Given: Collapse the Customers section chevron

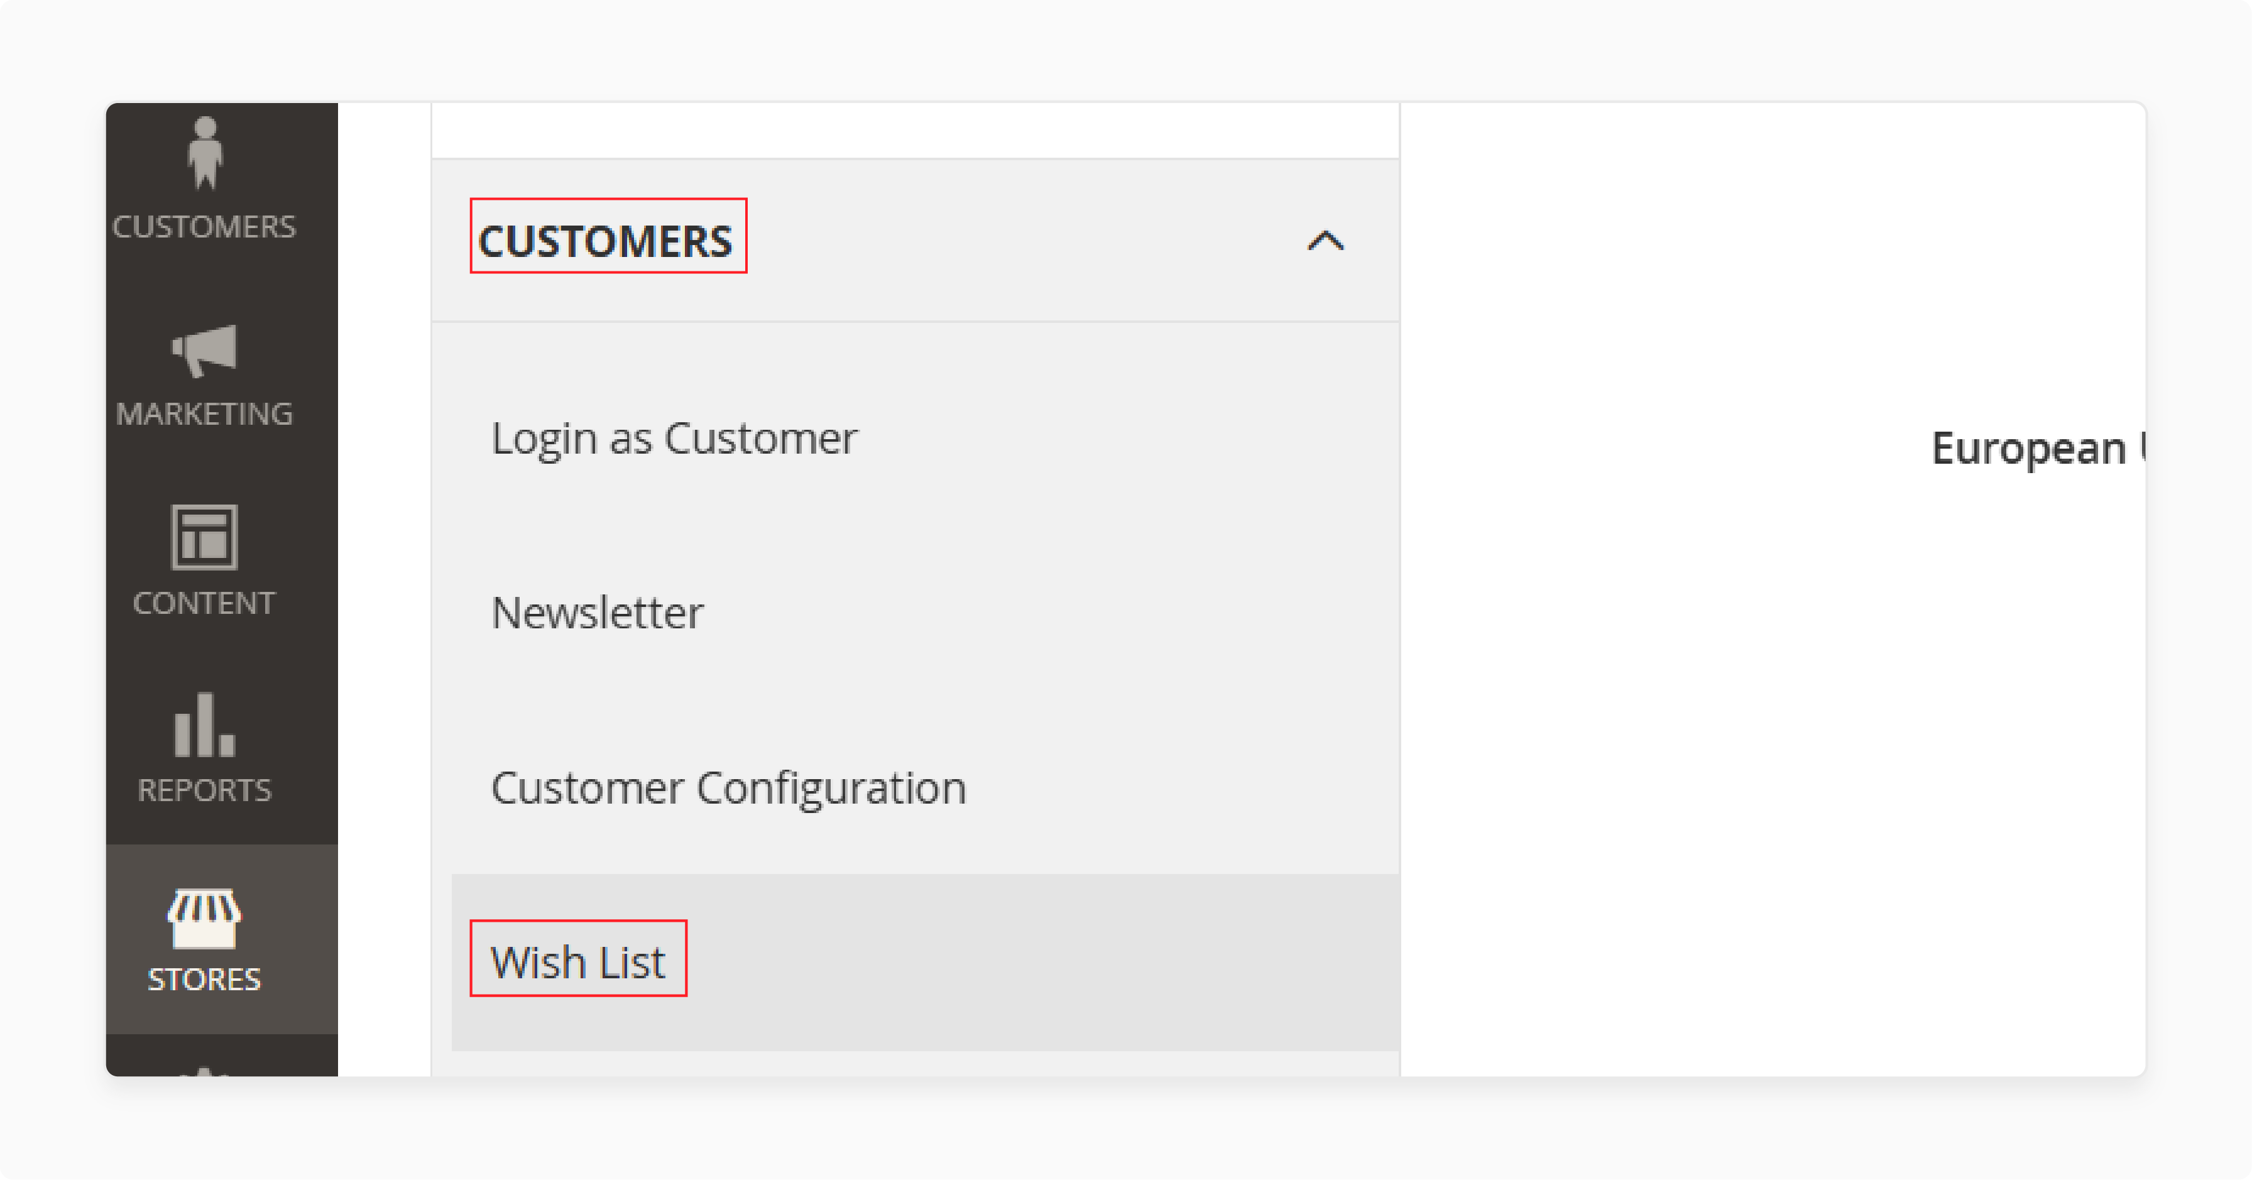Looking at the screenshot, I should (1325, 241).
